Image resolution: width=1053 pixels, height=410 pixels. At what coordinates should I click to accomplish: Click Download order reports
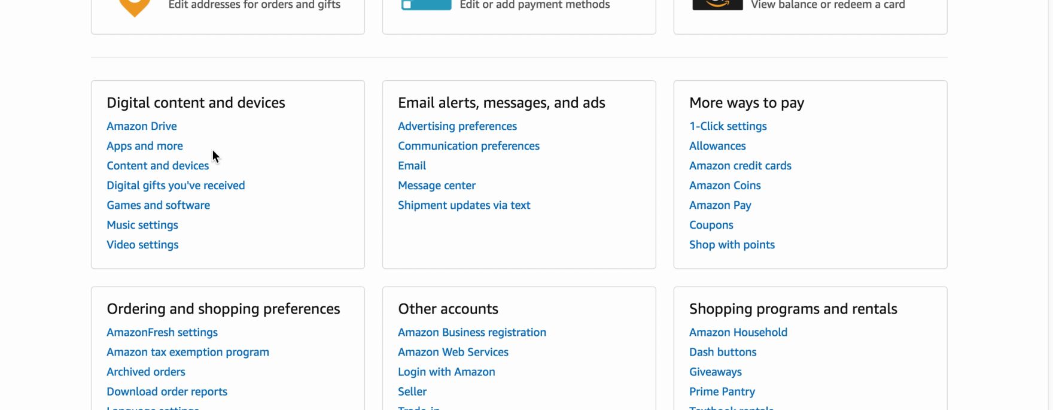point(167,391)
